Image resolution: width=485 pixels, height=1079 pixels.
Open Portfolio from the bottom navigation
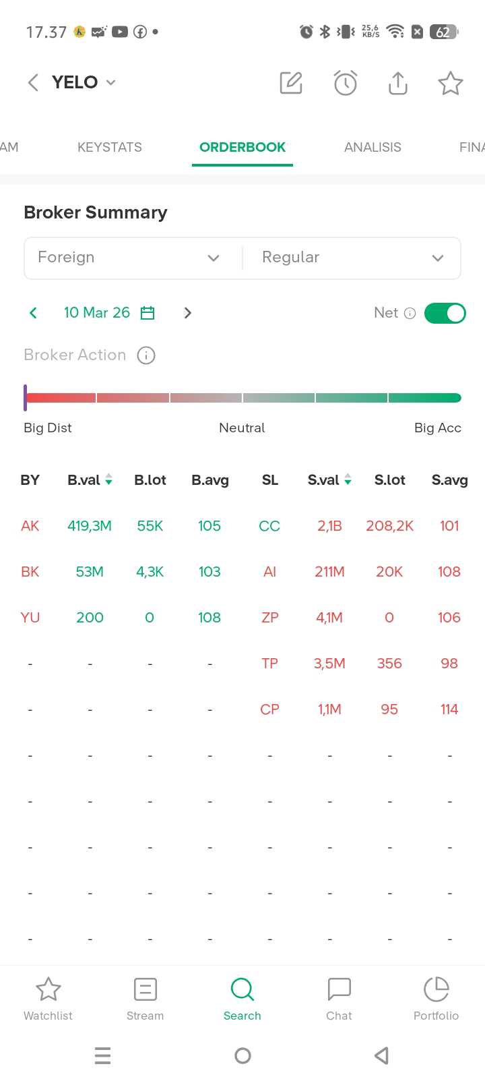coord(436,998)
